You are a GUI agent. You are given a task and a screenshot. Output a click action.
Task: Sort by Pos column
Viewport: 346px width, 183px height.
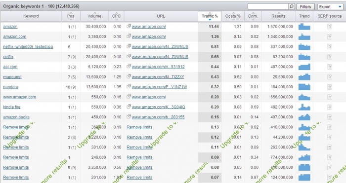(x=71, y=16)
